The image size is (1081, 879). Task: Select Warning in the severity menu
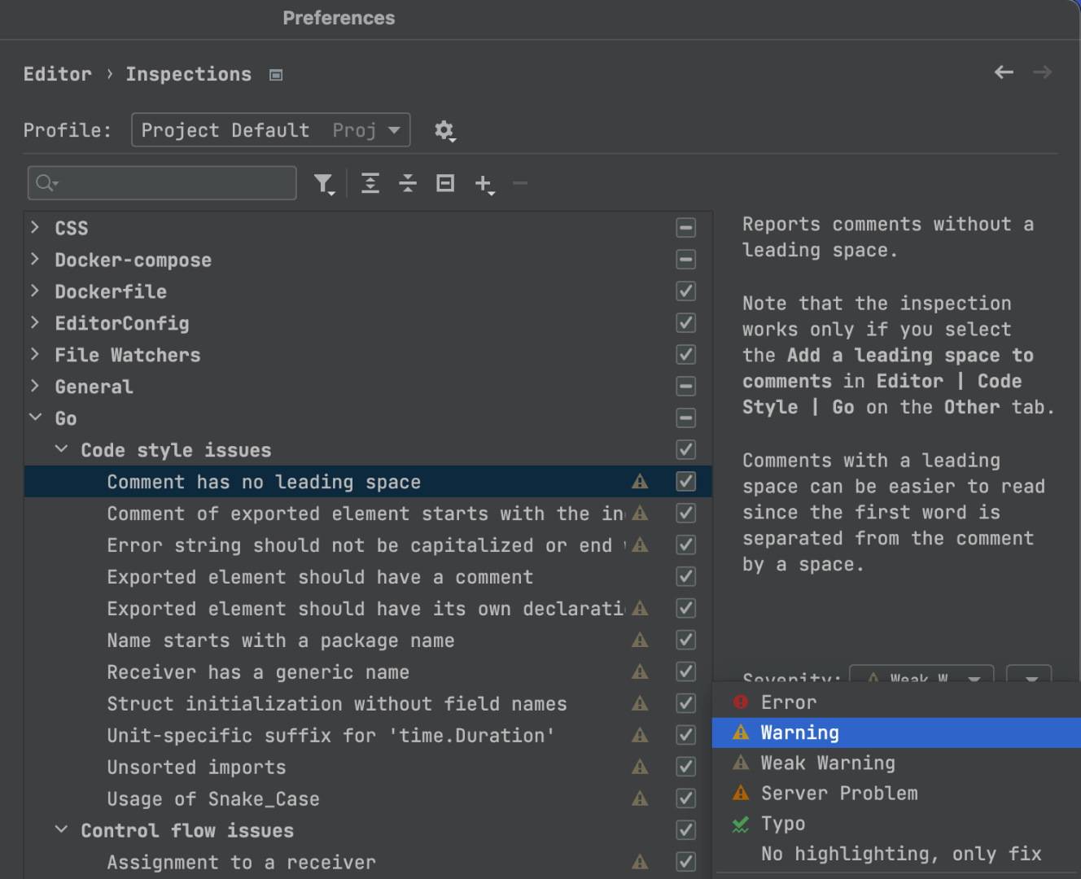tap(799, 732)
